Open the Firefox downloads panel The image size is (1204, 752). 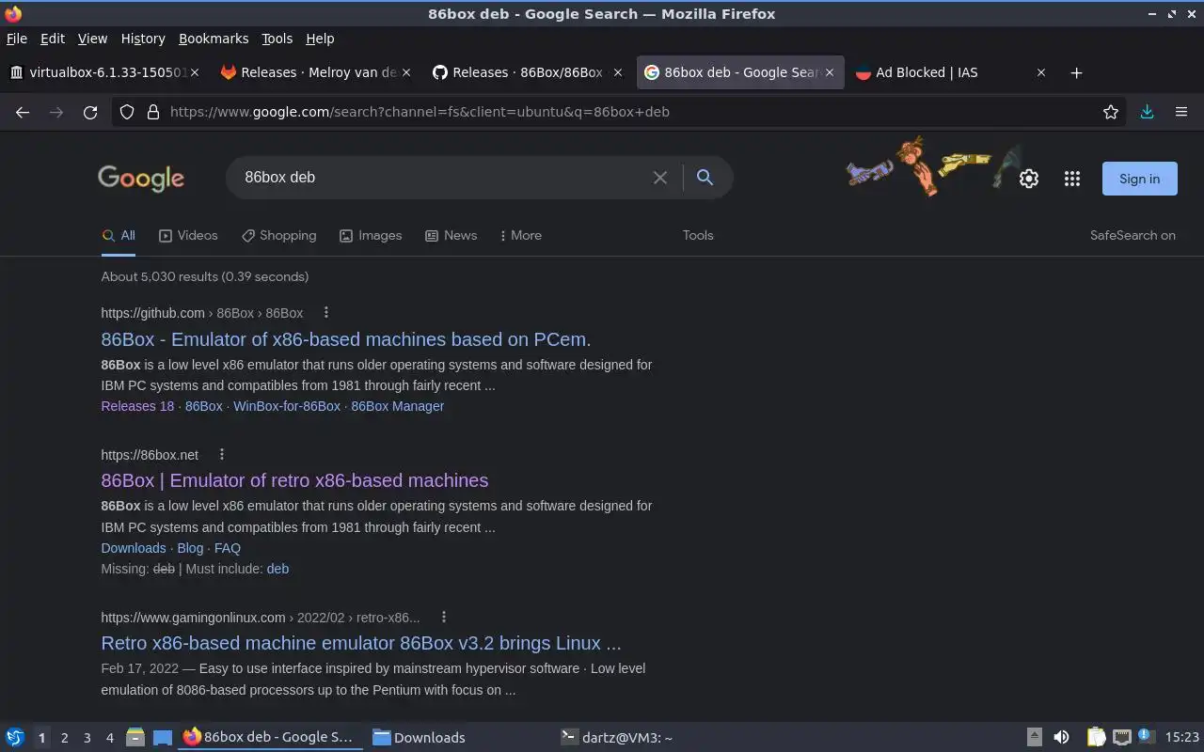[1147, 112]
